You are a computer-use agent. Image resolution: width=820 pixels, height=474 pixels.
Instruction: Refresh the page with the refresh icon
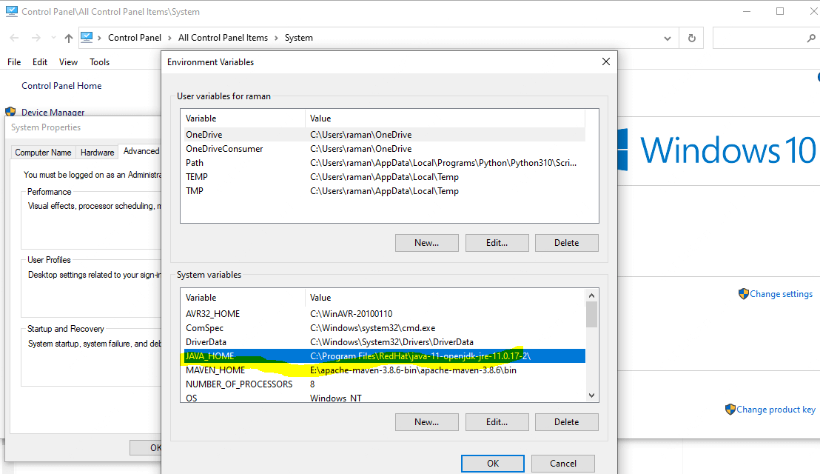691,37
